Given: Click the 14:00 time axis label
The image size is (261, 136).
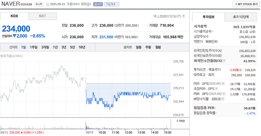Looking at the screenshot, I should click(x=154, y=132).
